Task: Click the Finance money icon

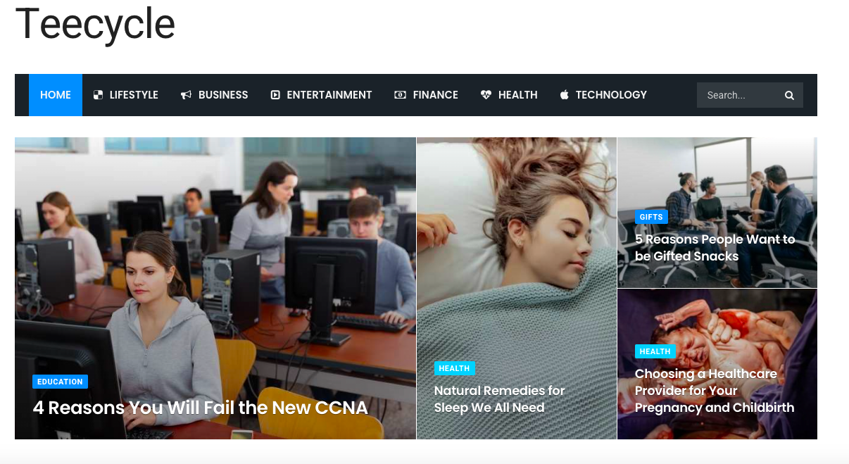Action: pos(400,95)
